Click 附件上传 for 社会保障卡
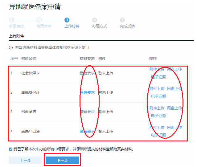Viewport: 197px width, 167px height. pyautogui.click(x=157, y=69)
